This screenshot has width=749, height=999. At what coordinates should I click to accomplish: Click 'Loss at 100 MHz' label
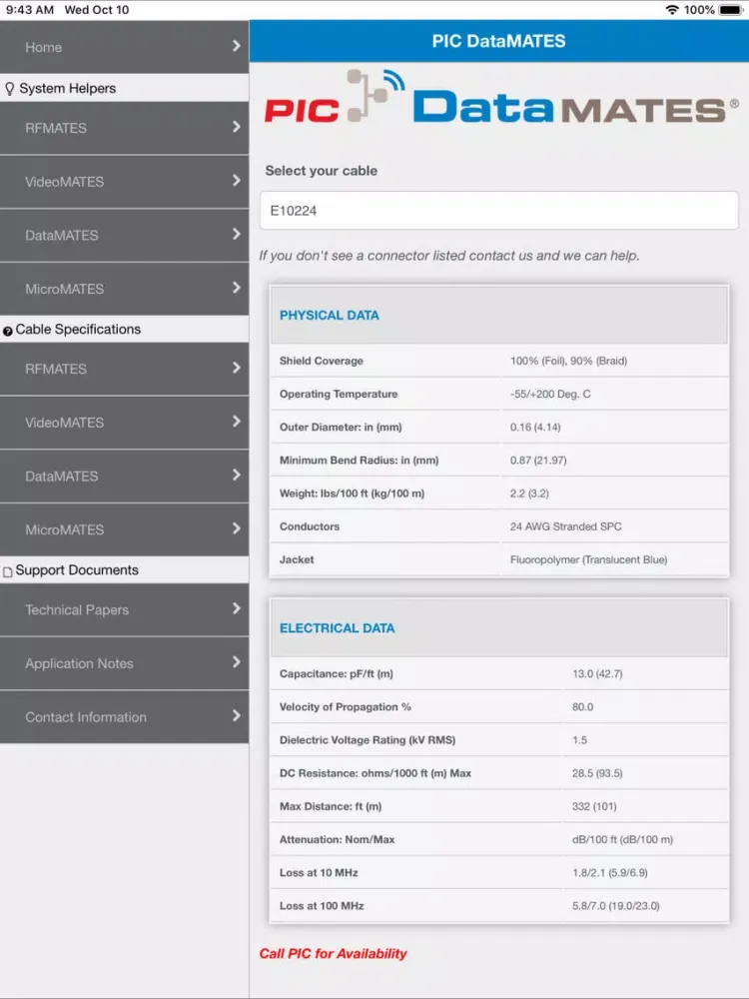pyautogui.click(x=322, y=905)
